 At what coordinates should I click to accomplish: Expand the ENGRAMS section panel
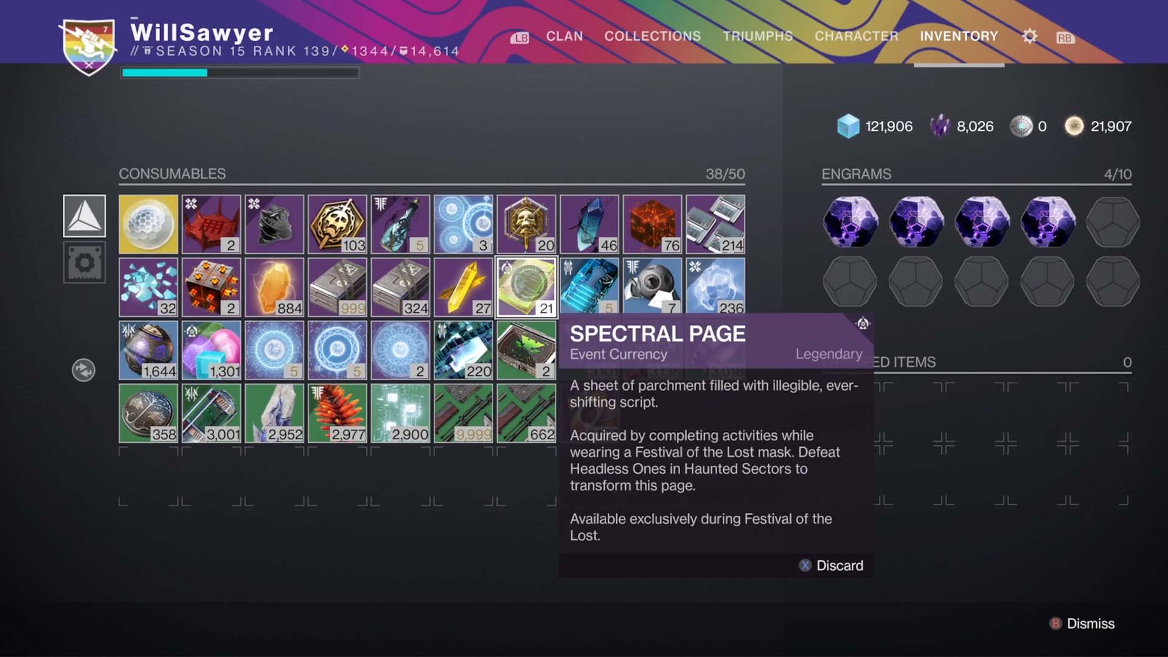coord(857,173)
